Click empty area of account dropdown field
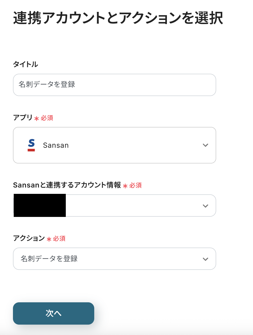 132,206
